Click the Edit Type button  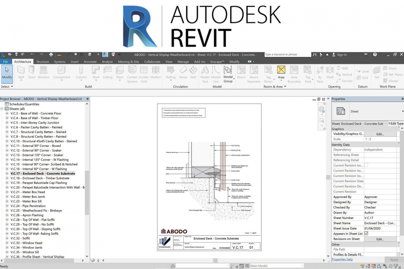tap(396, 123)
